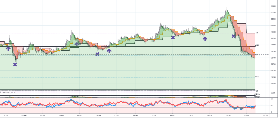Click the purple up-arrow signal before 16:30

(x=77, y=44)
